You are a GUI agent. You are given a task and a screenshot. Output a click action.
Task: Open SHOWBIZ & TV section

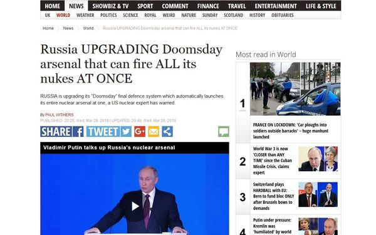click(x=110, y=6)
